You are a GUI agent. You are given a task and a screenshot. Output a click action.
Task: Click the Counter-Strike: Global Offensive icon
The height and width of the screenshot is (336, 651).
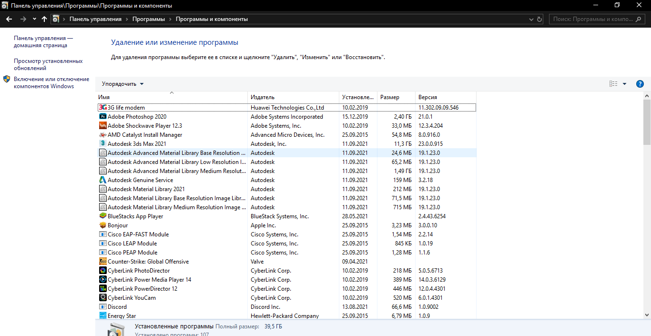click(x=102, y=262)
